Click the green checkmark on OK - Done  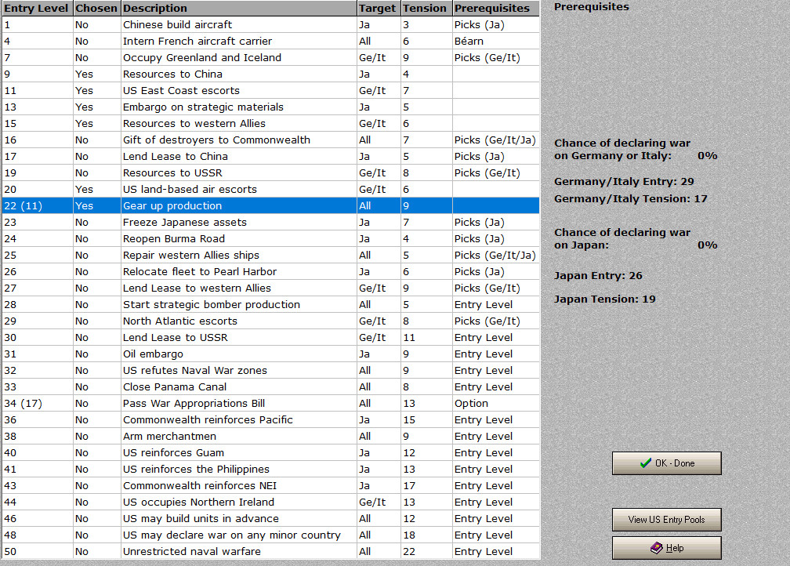coord(646,463)
